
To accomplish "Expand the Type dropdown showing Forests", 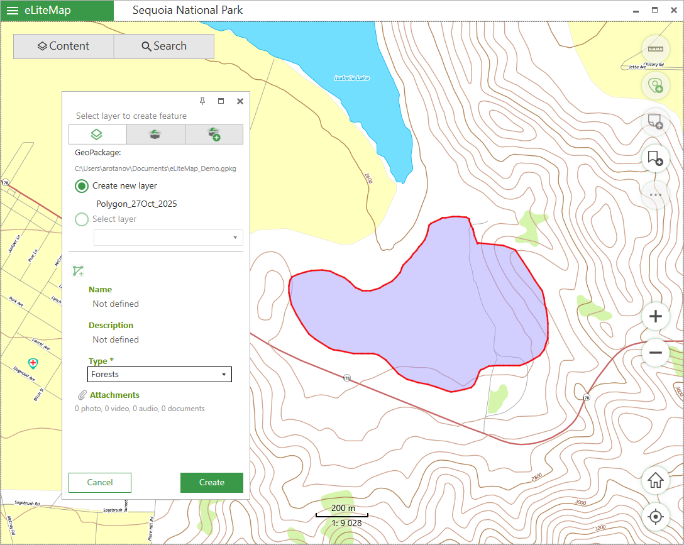I will pos(160,375).
